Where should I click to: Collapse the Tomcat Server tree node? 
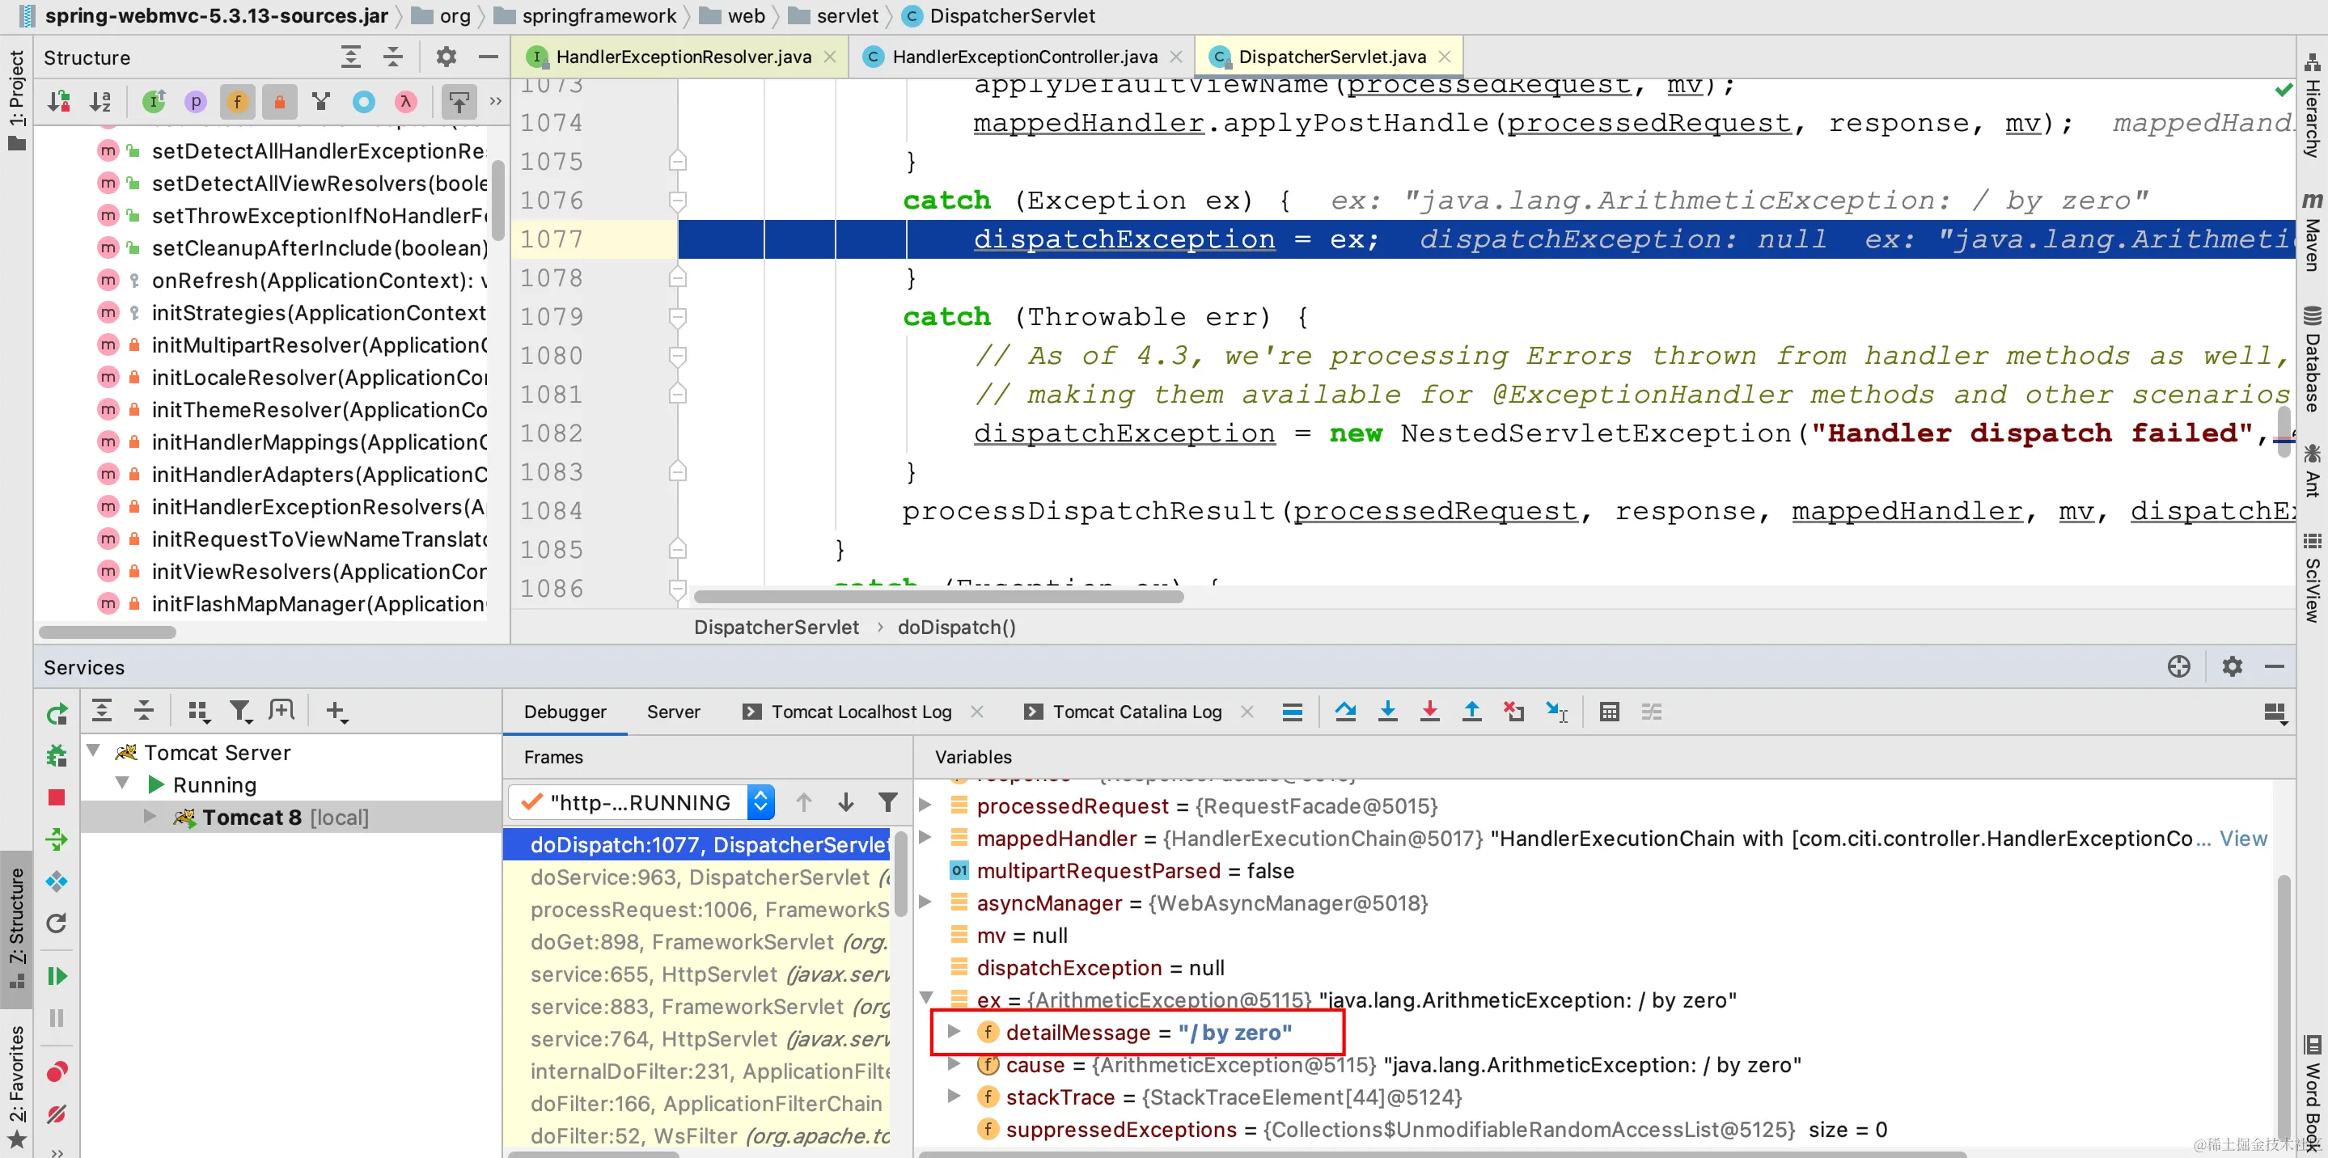point(93,751)
